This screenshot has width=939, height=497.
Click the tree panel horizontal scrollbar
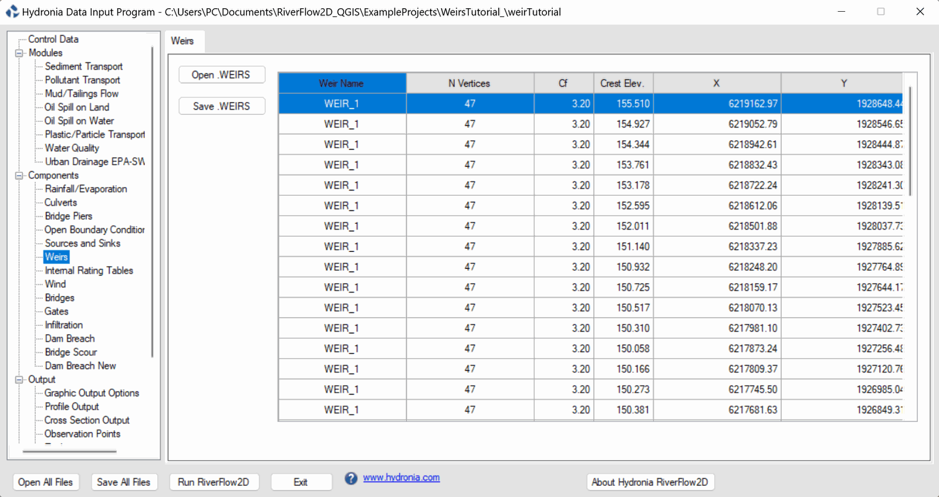(69, 451)
